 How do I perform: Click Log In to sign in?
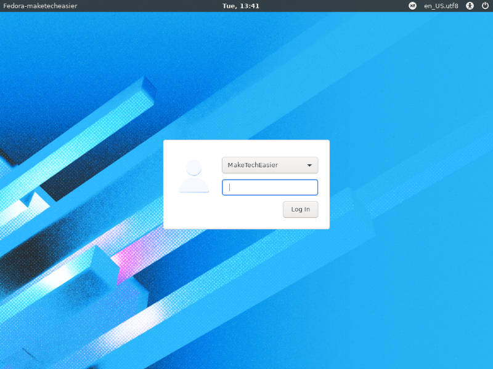(x=300, y=209)
